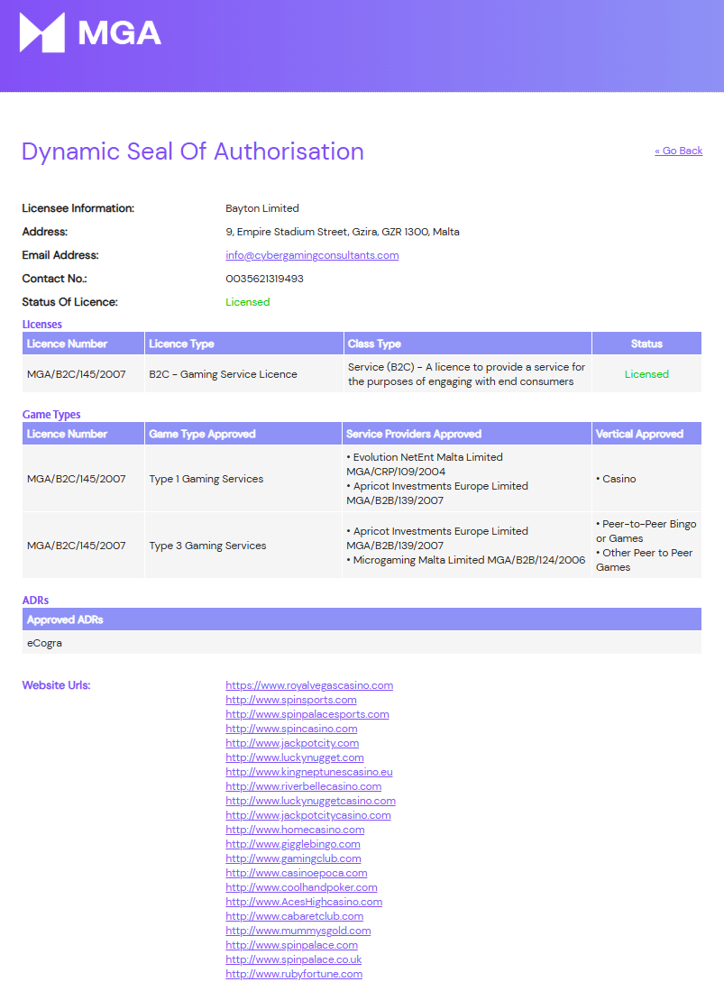Click licensee name Bayton Limited
The height and width of the screenshot is (991, 724).
[262, 208]
